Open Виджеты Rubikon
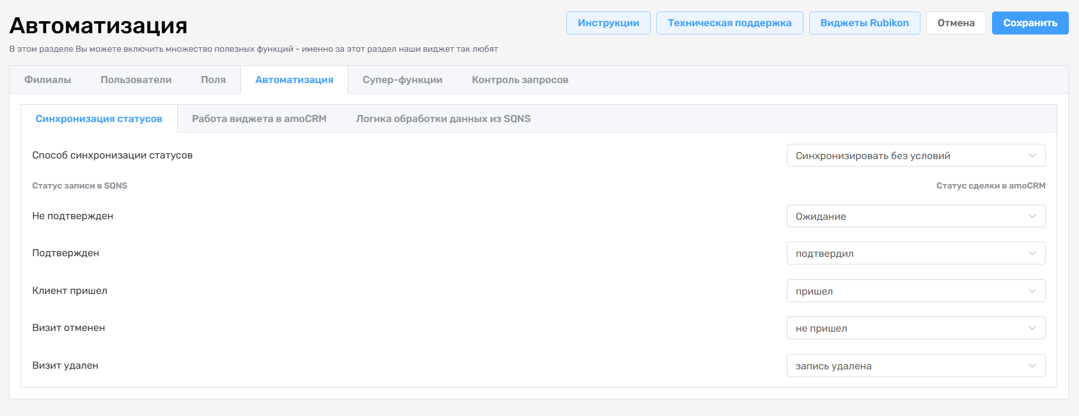1079x416 pixels. coord(864,23)
